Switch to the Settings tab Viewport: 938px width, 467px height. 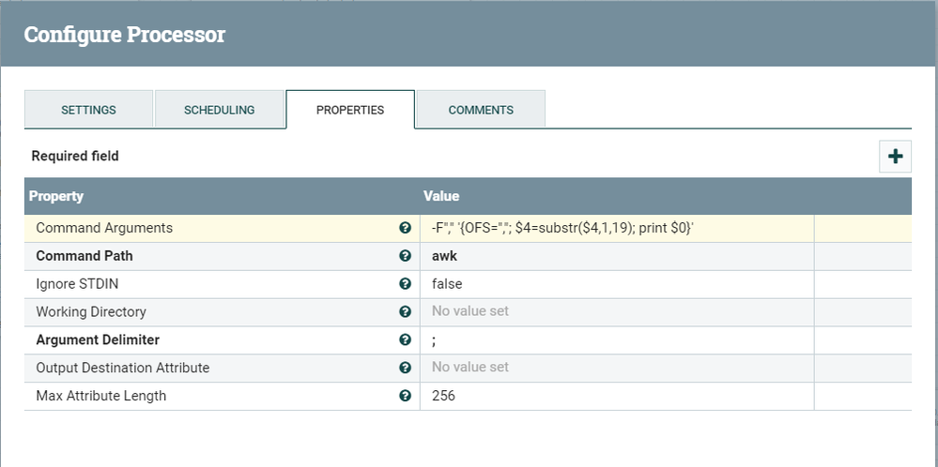pos(88,110)
